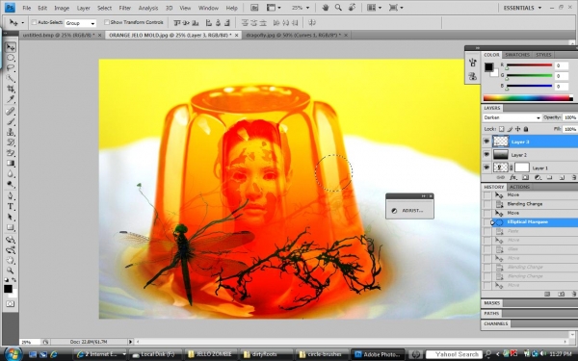Viewport: 578px width, 361px height.
Task: Switch to the ACTIONS tab
Action: pos(519,187)
